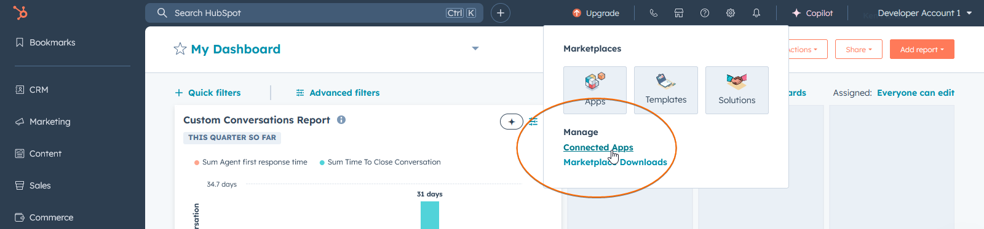Open the phone calling icon

click(x=653, y=13)
